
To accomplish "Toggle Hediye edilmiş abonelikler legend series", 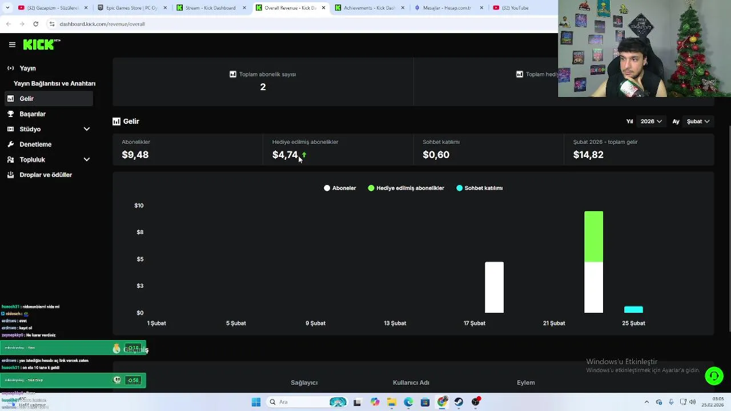I will pyautogui.click(x=406, y=188).
